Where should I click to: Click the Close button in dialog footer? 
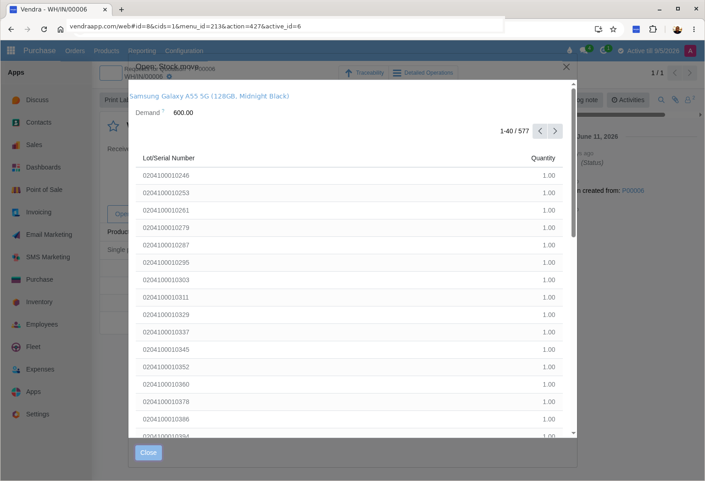click(x=149, y=453)
